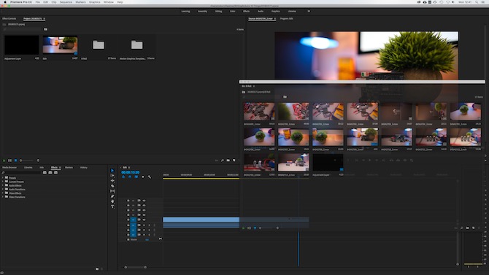This screenshot has width=489, height=275.
Task: Open the Project panel hamburger menu
Action: point(45,19)
